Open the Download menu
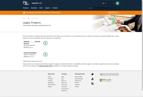 click(34, 8)
